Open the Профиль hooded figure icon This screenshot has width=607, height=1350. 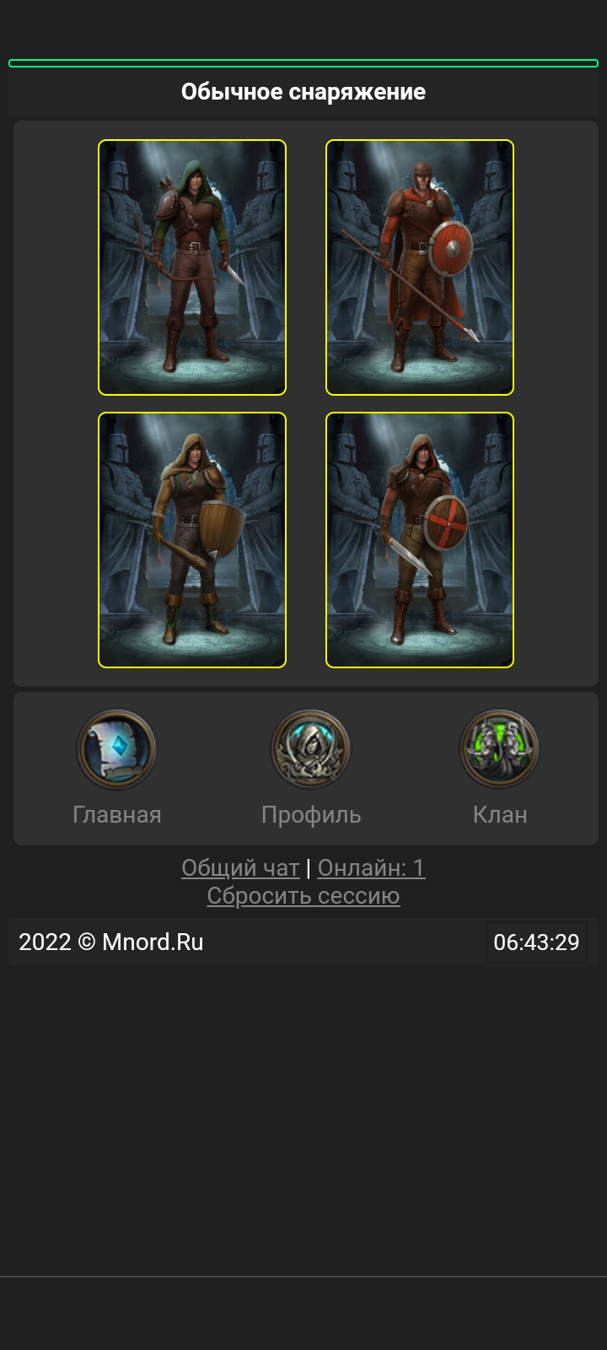point(310,748)
